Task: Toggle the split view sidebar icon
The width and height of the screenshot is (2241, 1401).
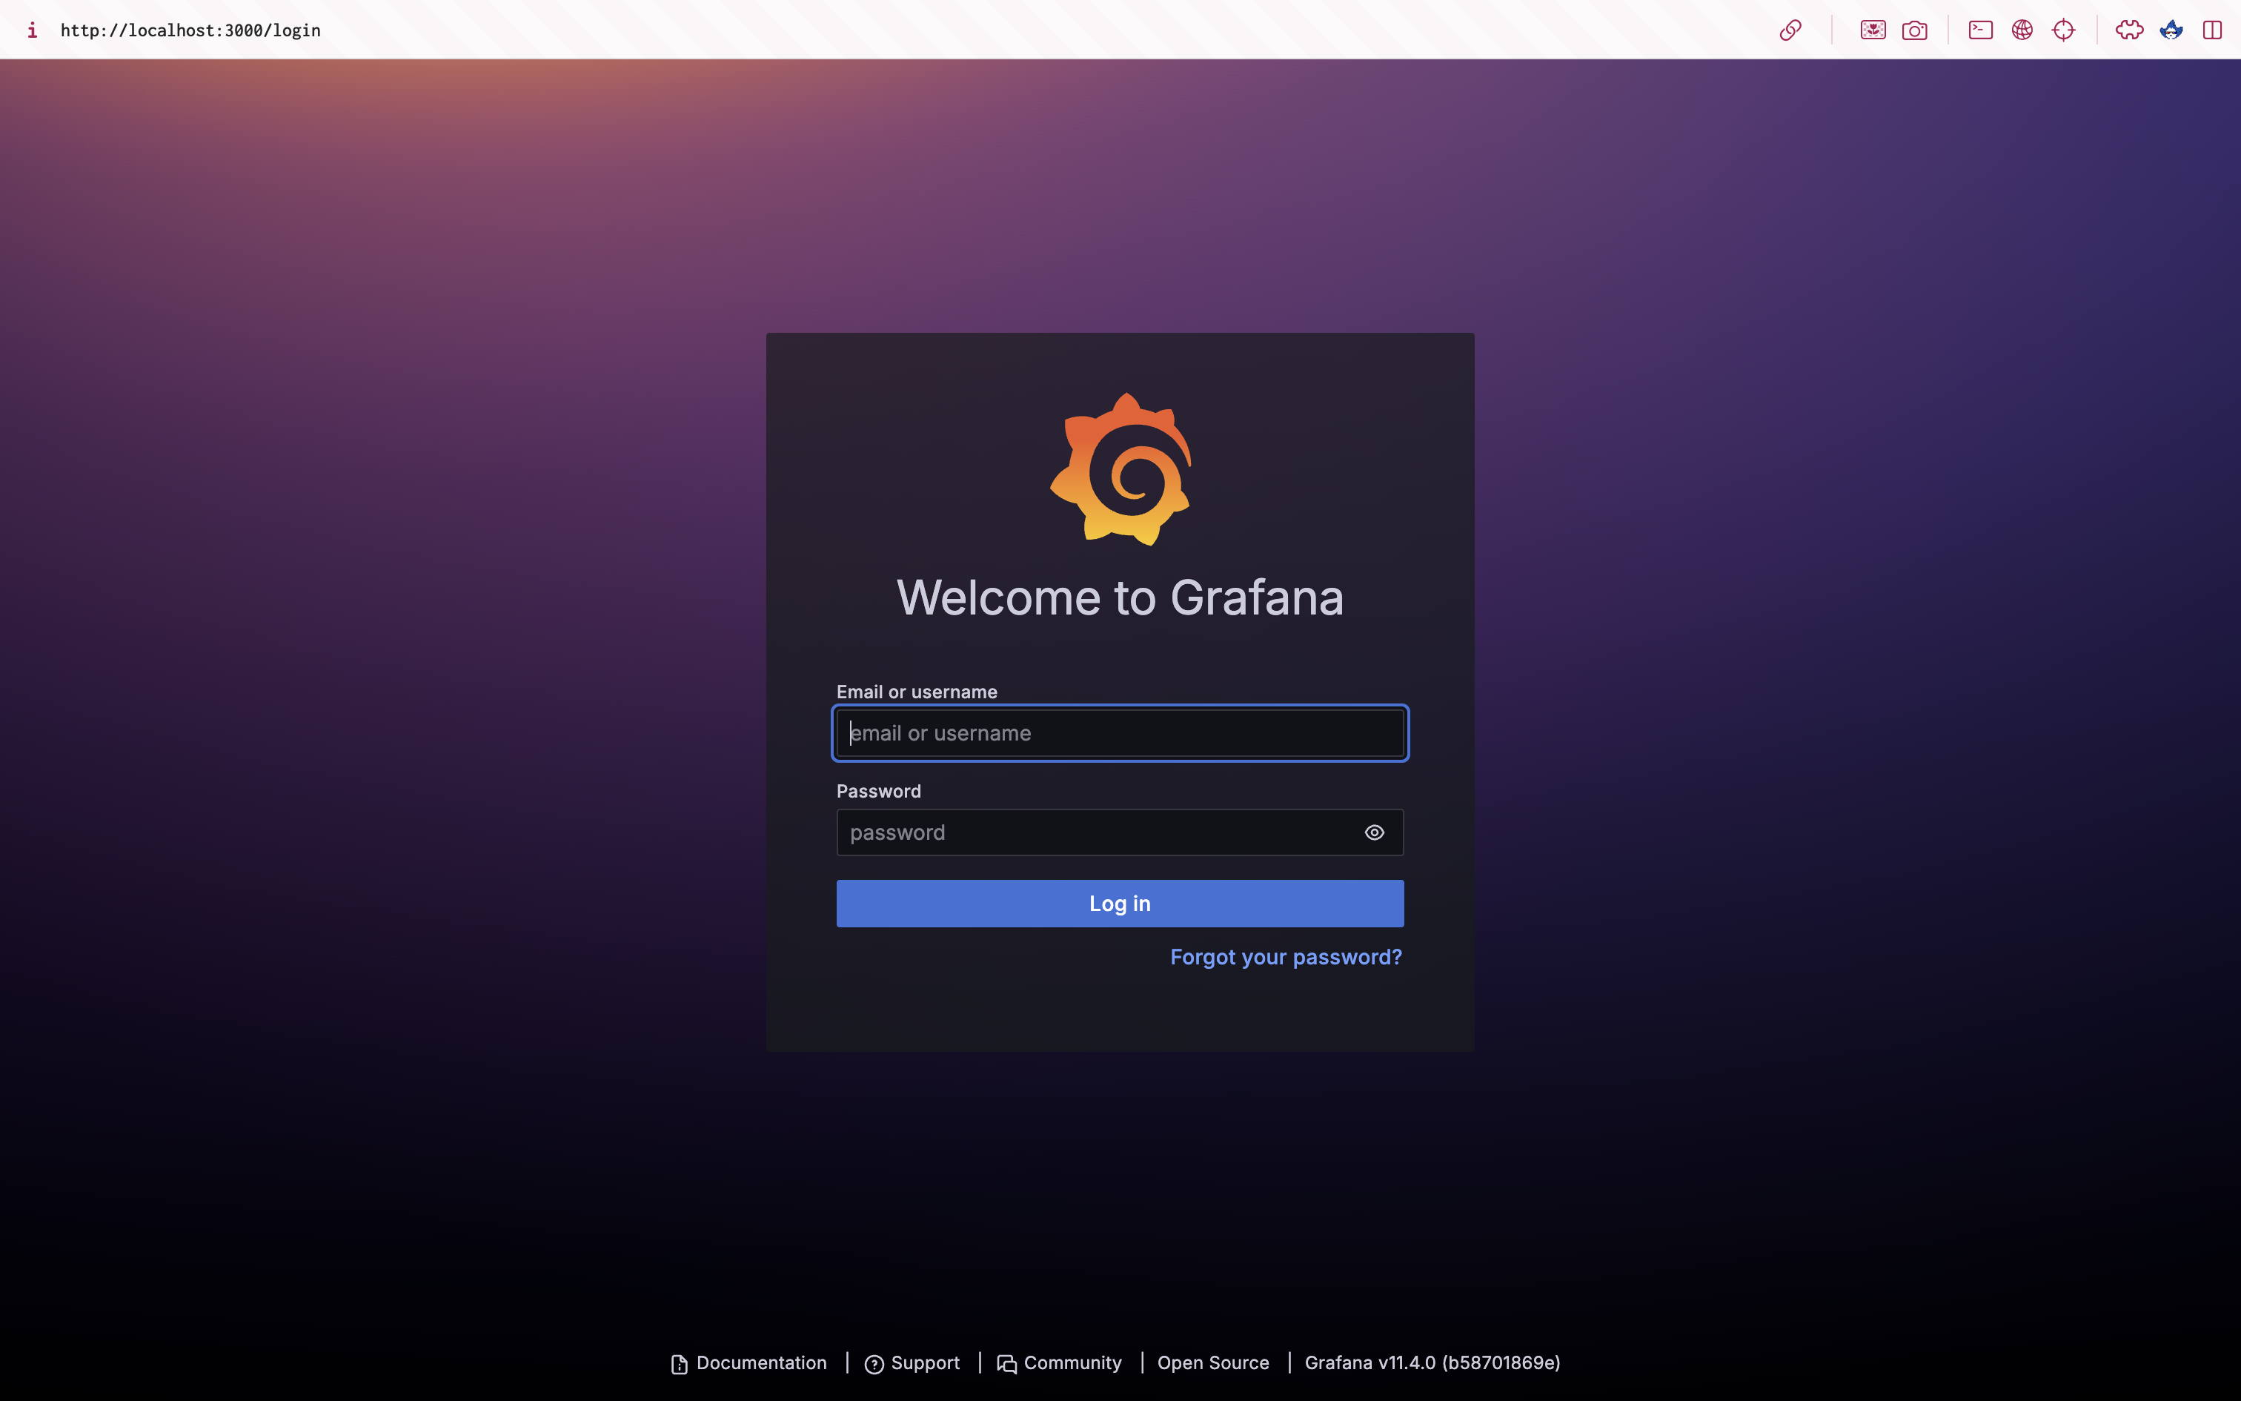Action: pos(2212,30)
